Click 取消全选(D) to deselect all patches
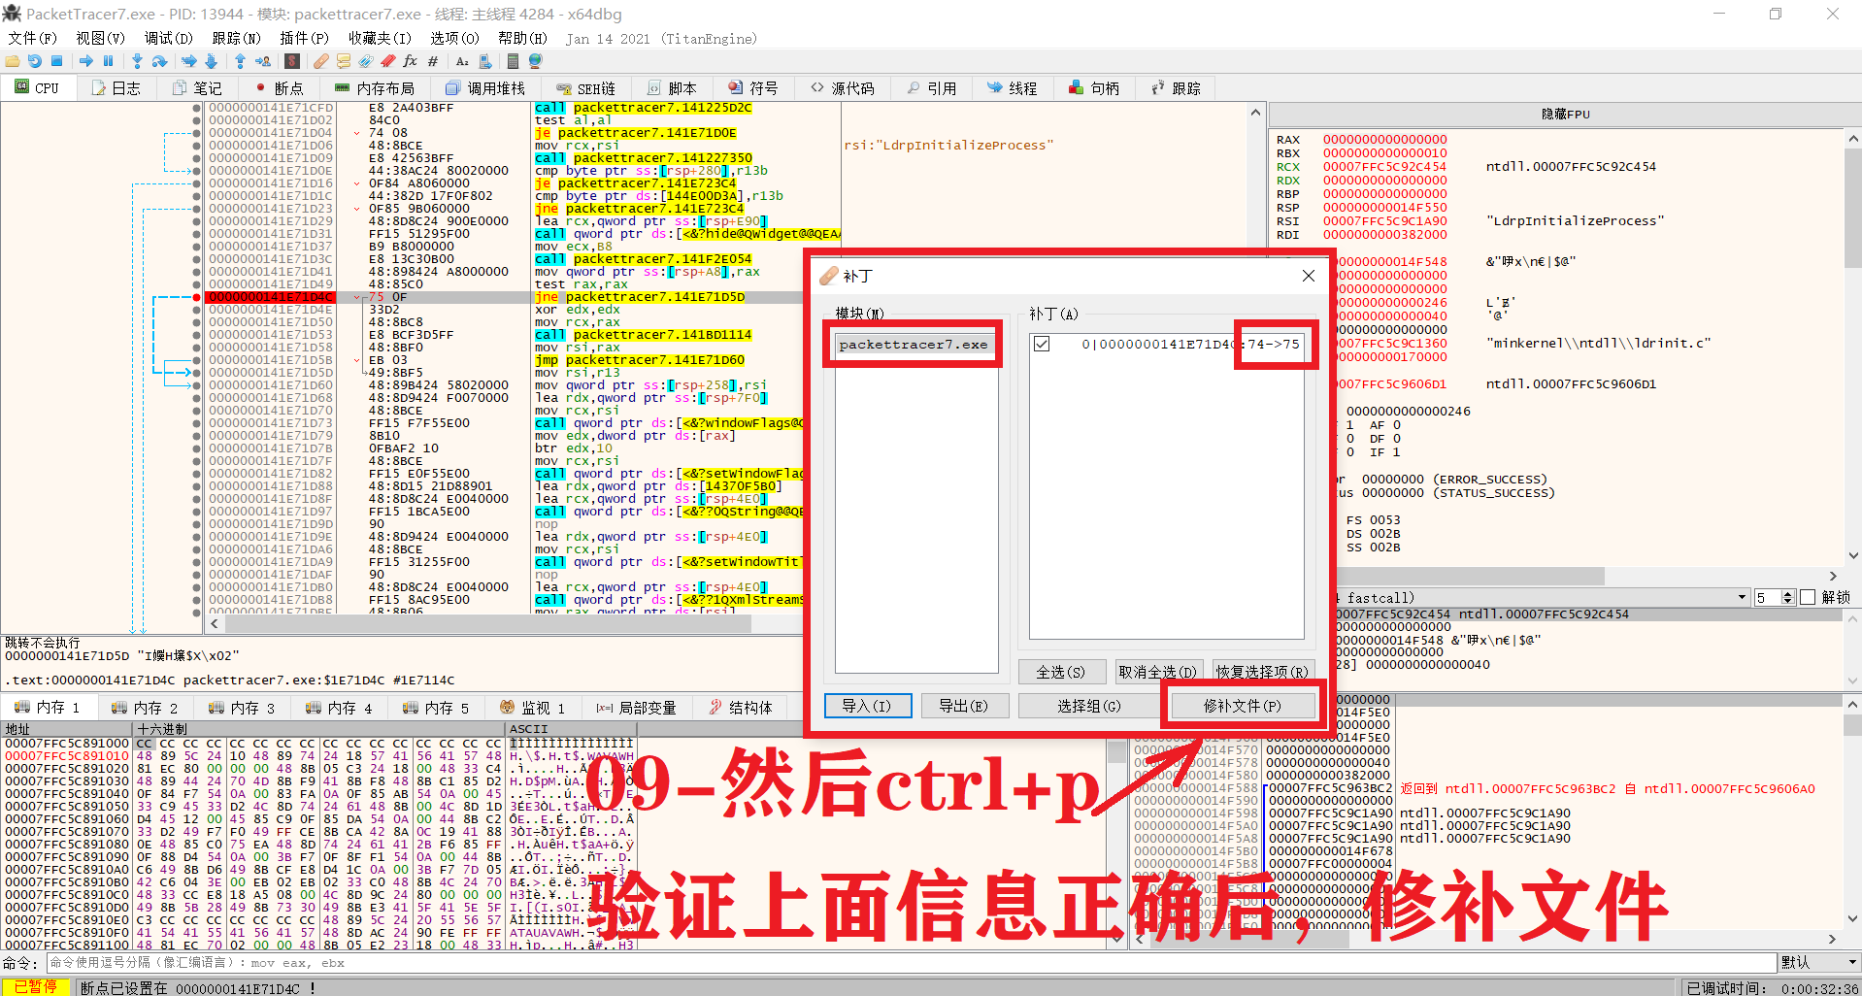The height and width of the screenshot is (996, 1862). point(1157,671)
